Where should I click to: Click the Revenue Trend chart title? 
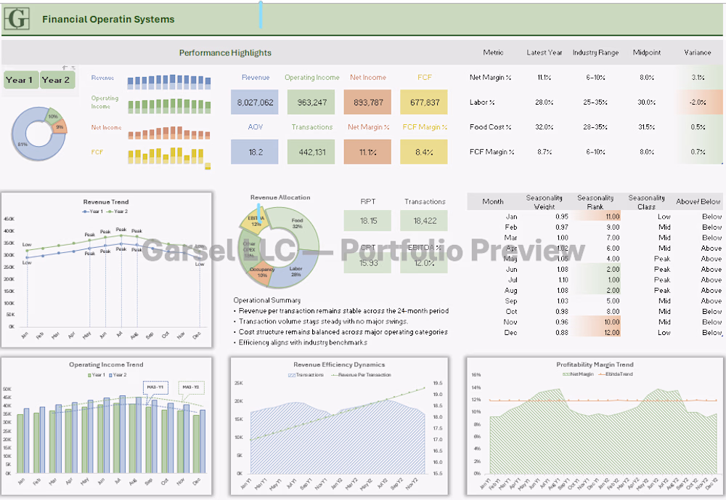(x=106, y=201)
